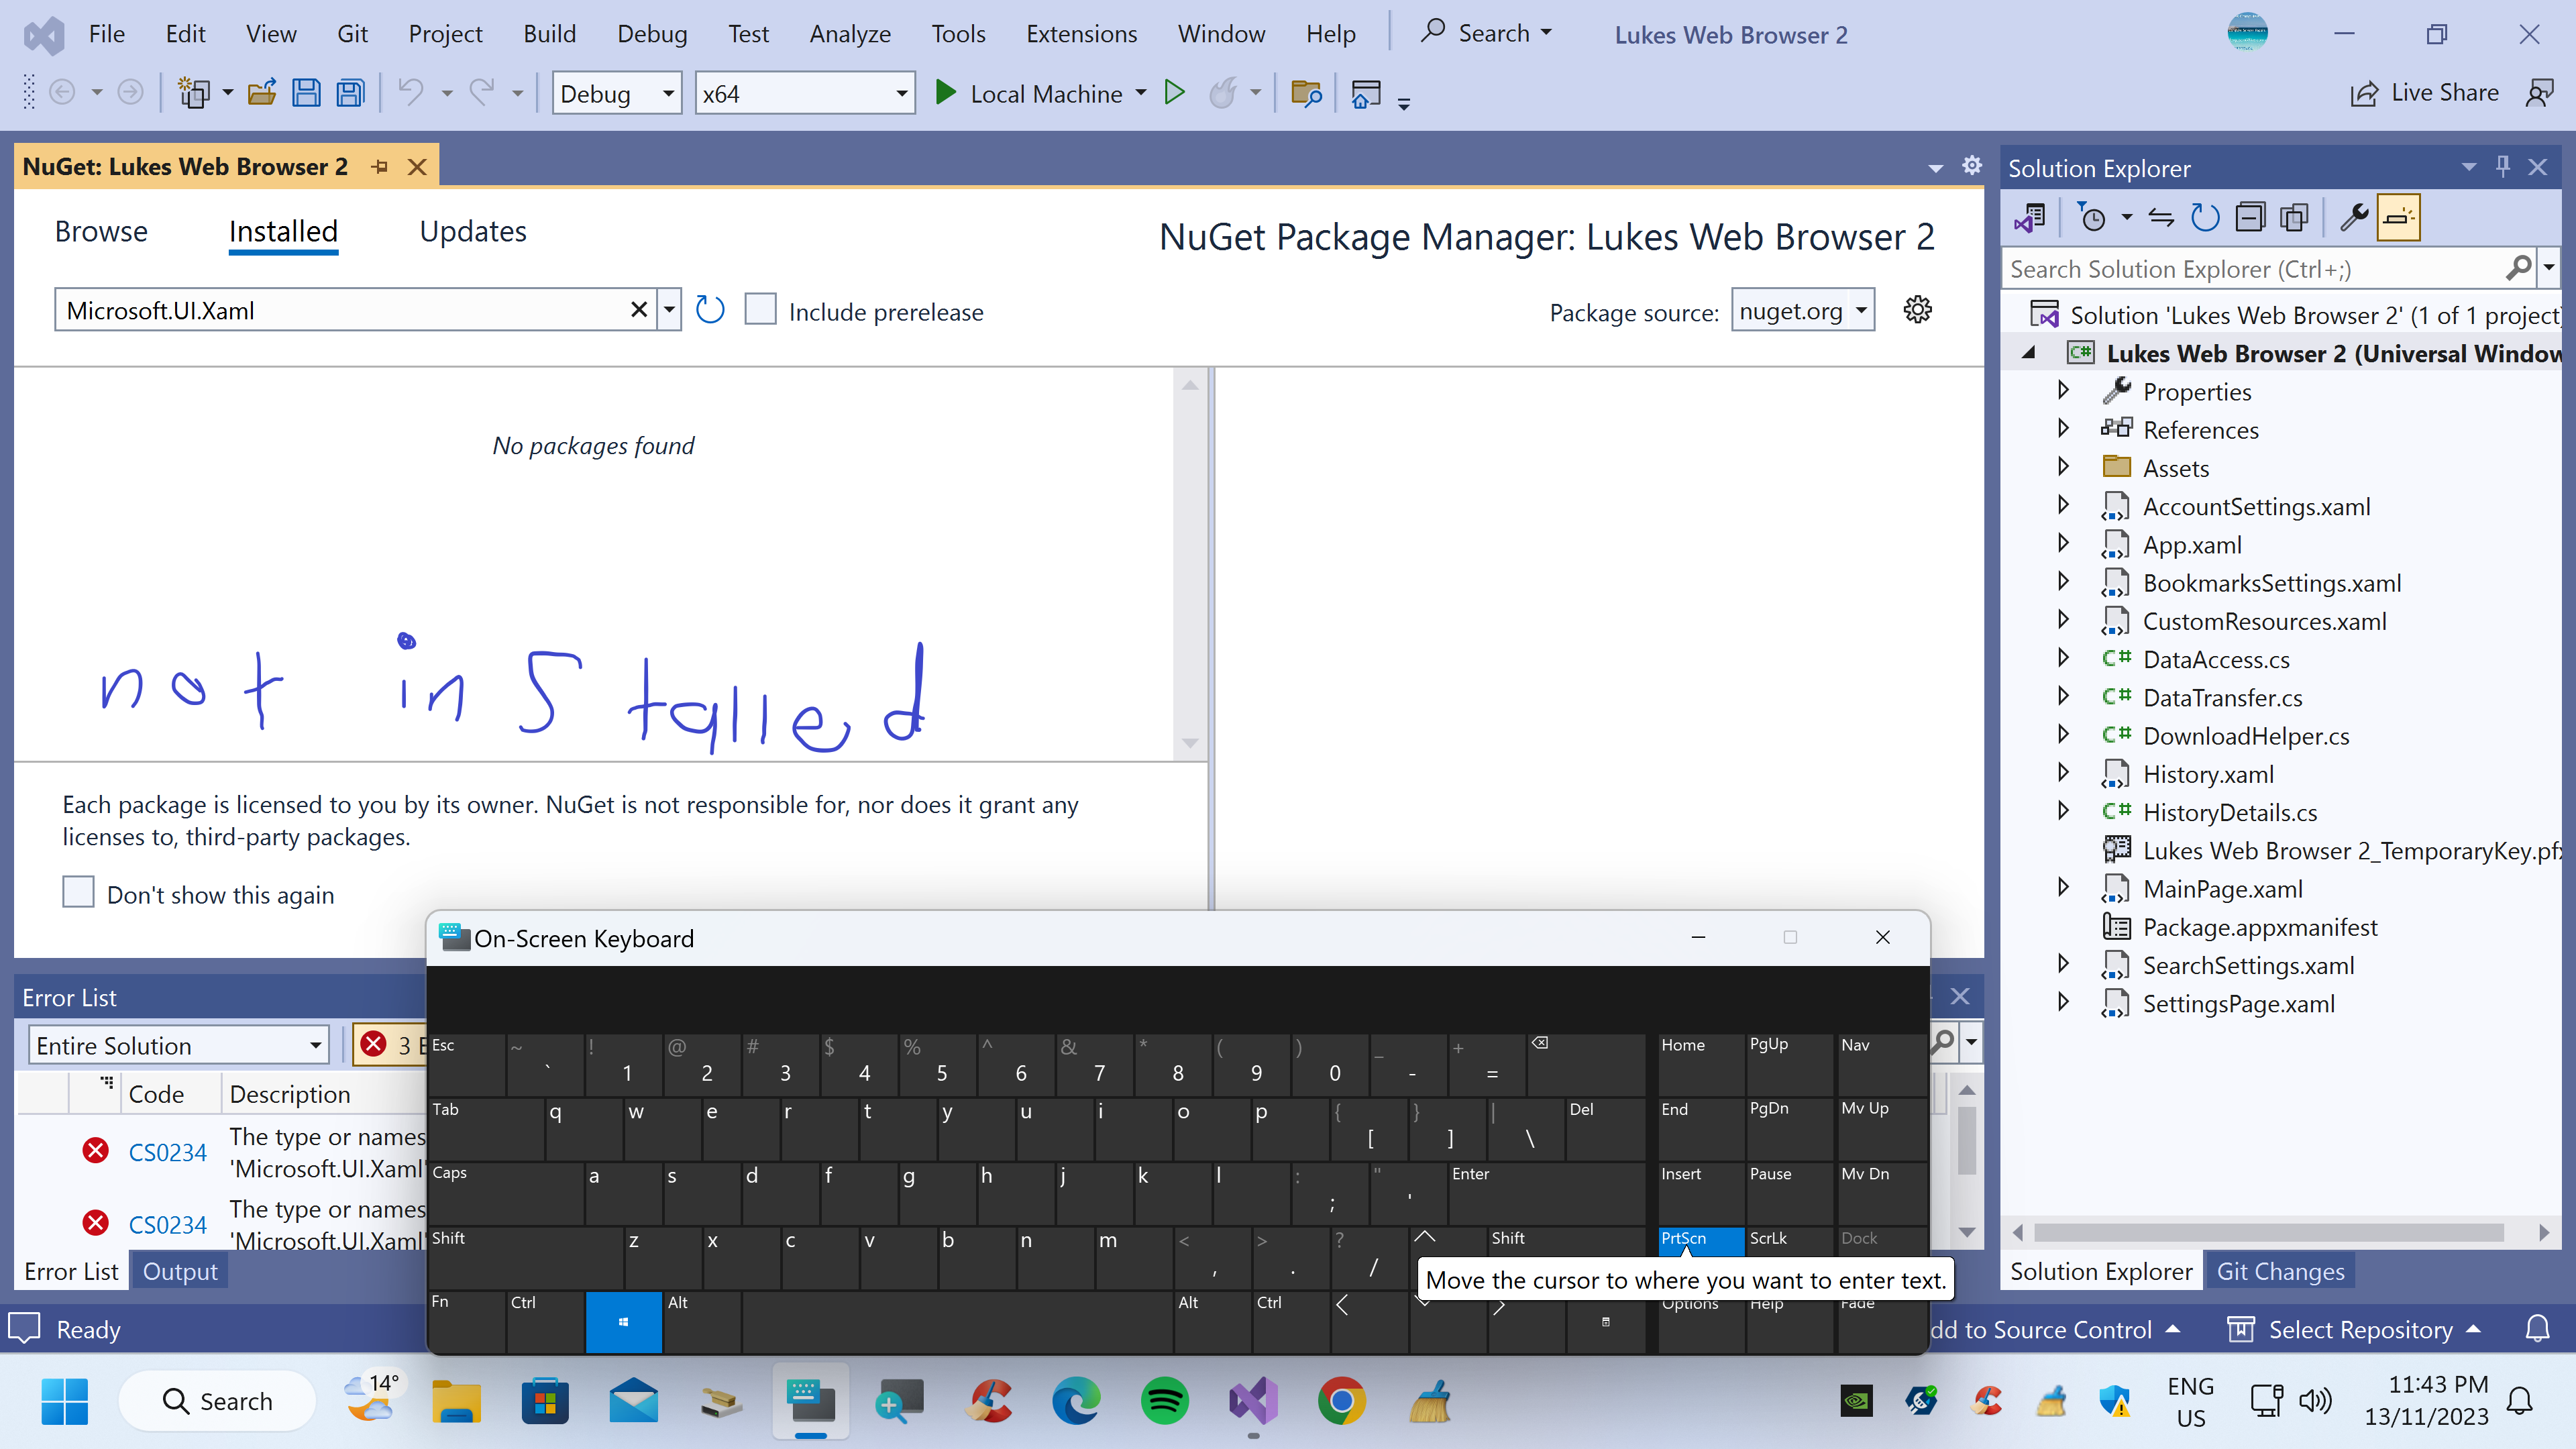
Task: Click the Open File folder icon
Action: (x=262, y=94)
